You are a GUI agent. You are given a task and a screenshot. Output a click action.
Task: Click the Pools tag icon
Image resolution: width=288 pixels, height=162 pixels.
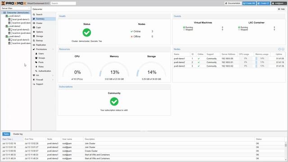(36, 62)
